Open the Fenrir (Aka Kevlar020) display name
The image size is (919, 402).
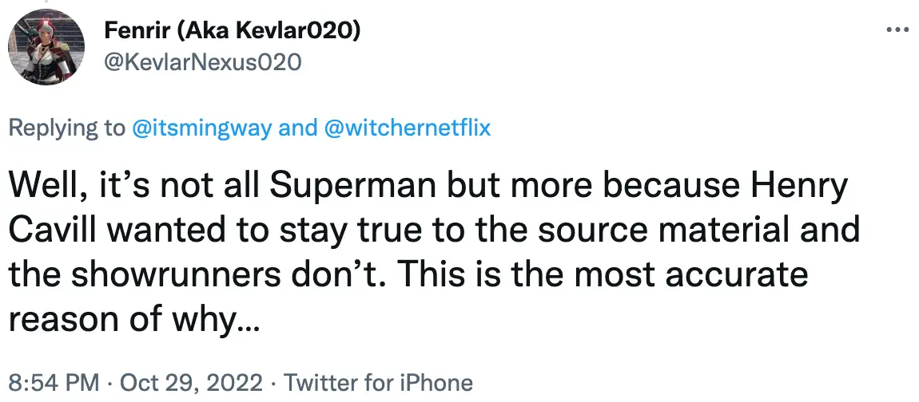[x=232, y=30]
